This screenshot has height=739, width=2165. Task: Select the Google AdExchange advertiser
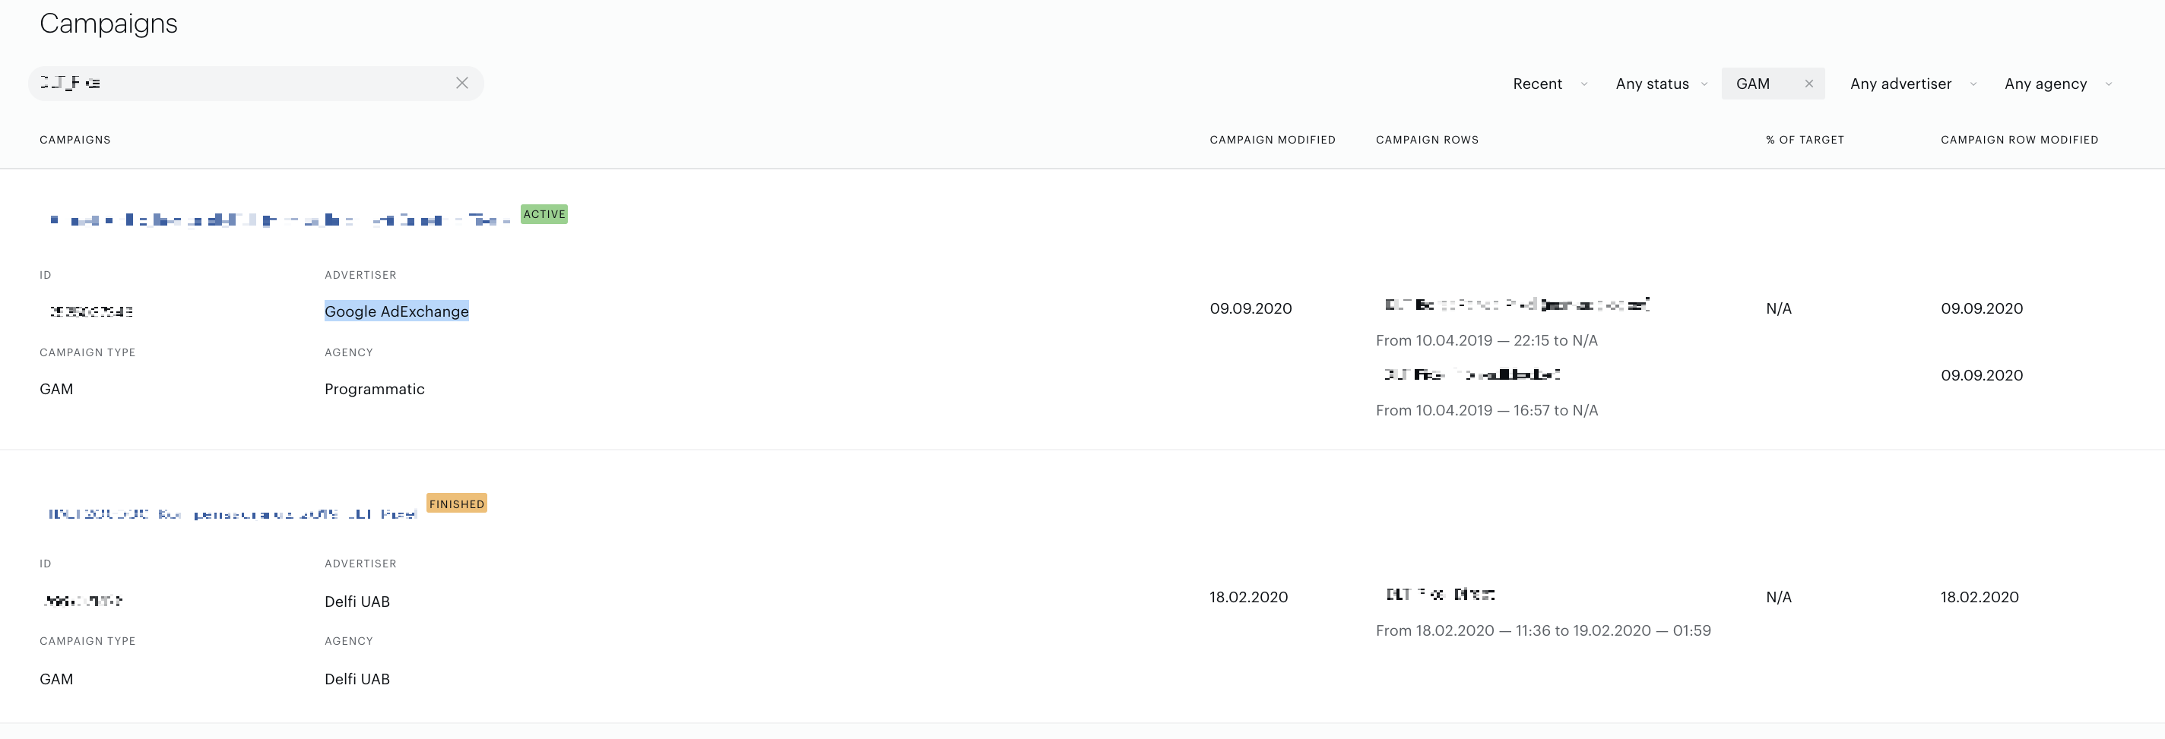397,311
